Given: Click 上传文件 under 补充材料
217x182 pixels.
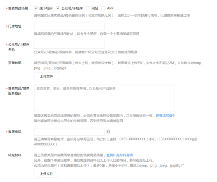Looking at the screenshot, I should click(46, 174).
